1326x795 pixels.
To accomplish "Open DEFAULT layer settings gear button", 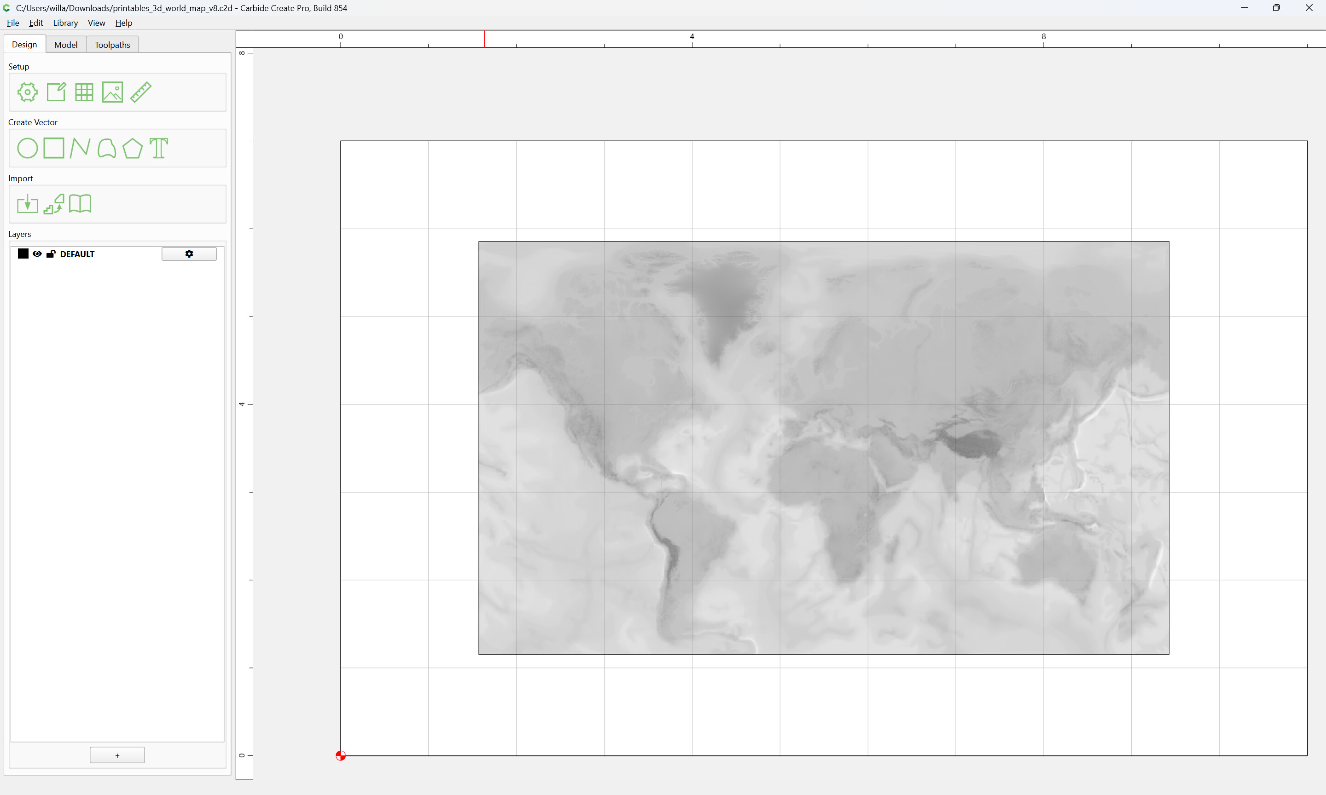I will point(189,254).
